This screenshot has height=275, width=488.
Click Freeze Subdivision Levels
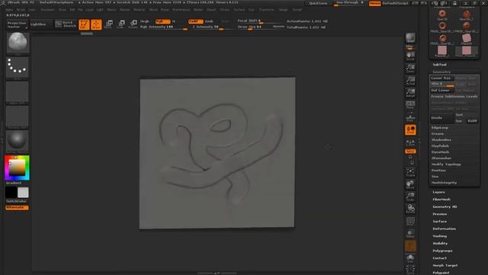[x=454, y=97]
